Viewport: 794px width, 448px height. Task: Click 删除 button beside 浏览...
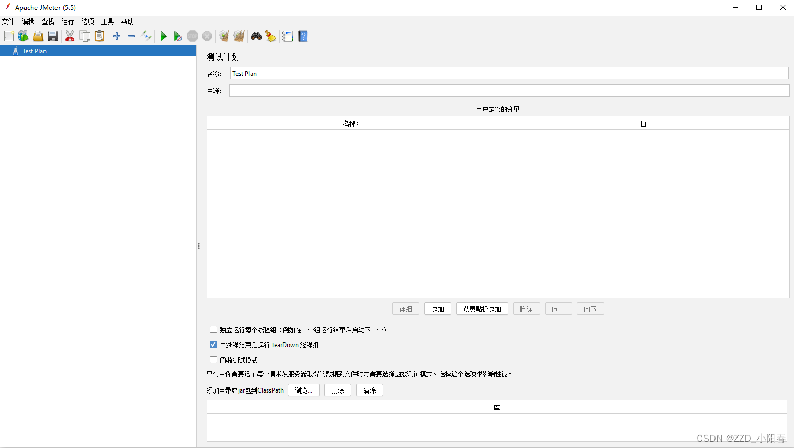coord(338,390)
